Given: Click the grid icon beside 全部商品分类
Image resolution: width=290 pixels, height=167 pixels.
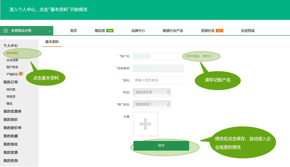Looking at the screenshot, I should click(x=6, y=31).
